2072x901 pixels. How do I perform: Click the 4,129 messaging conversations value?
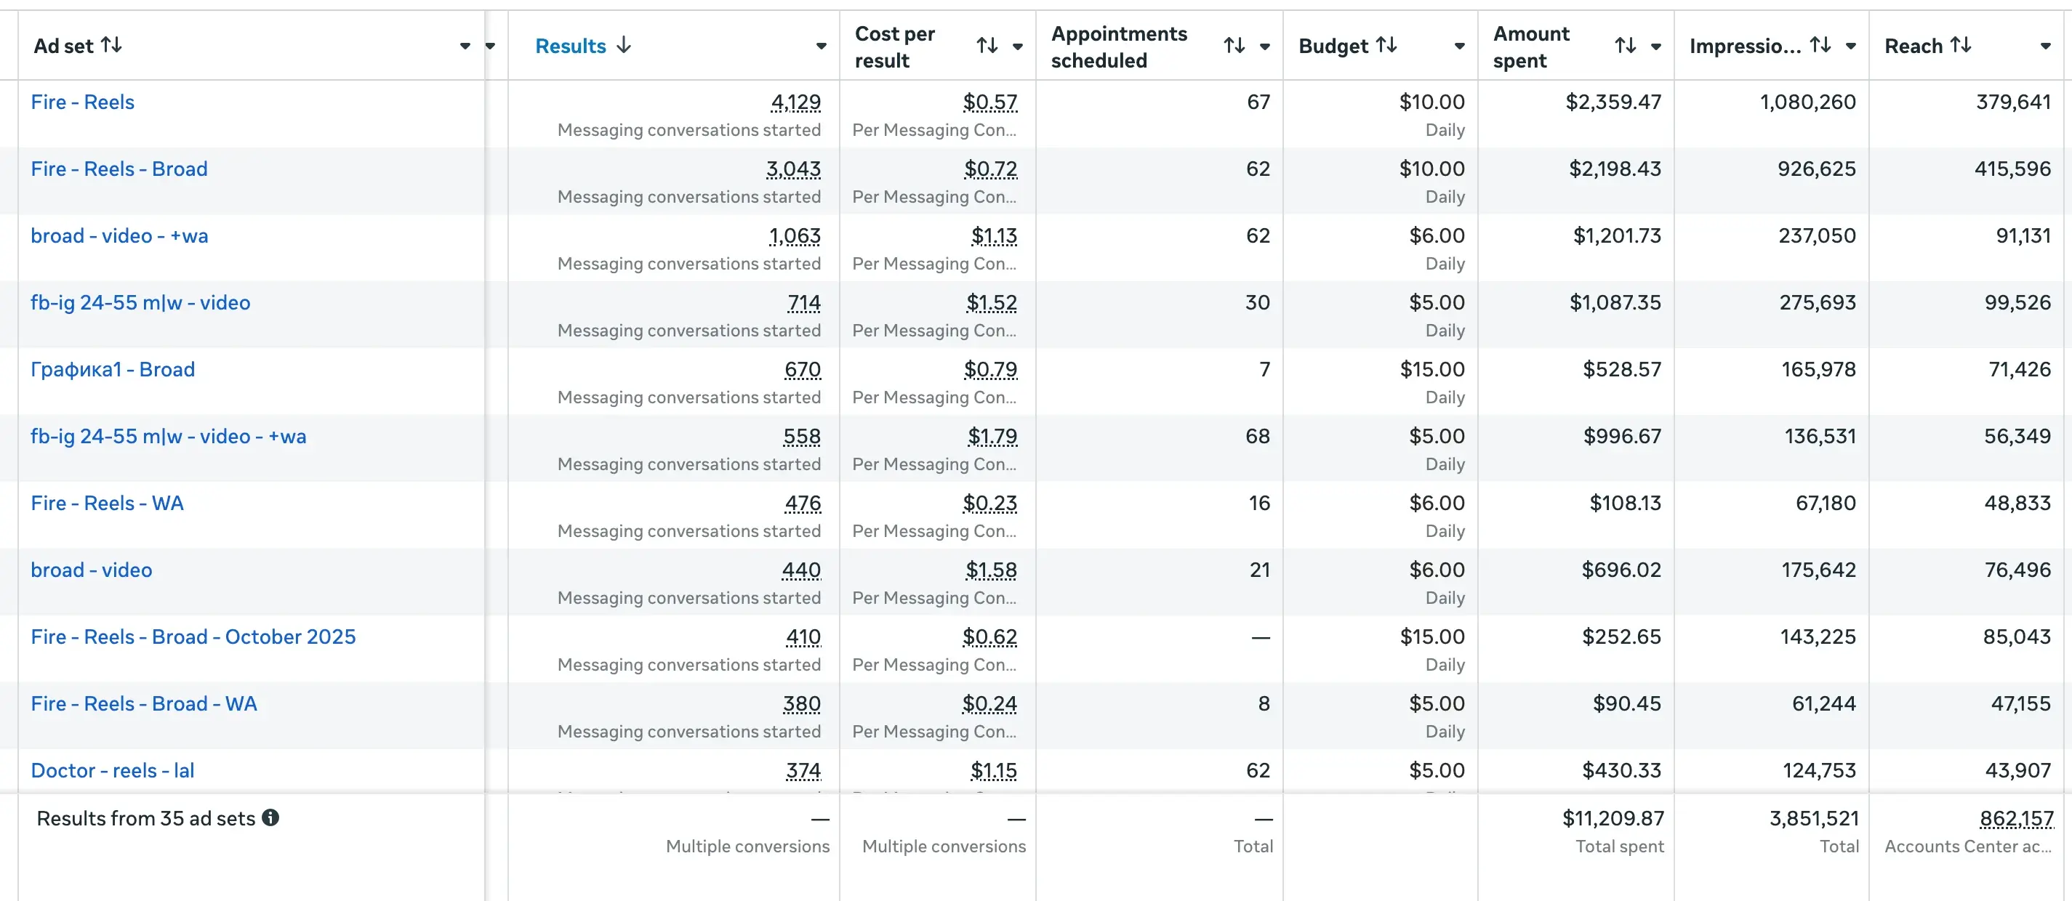coord(795,102)
